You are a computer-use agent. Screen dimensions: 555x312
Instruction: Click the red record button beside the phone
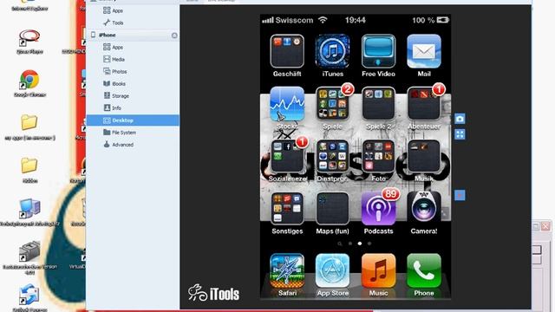[x=460, y=195]
